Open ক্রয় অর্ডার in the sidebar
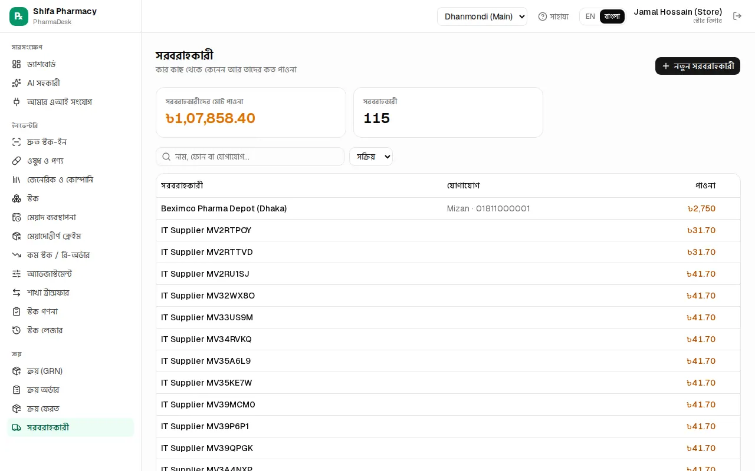Viewport: 755px width, 471px height. [71, 390]
